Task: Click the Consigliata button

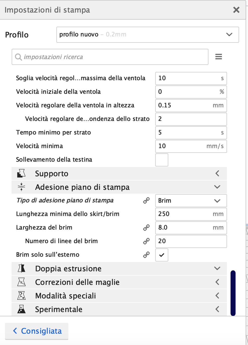Action: click(x=37, y=331)
